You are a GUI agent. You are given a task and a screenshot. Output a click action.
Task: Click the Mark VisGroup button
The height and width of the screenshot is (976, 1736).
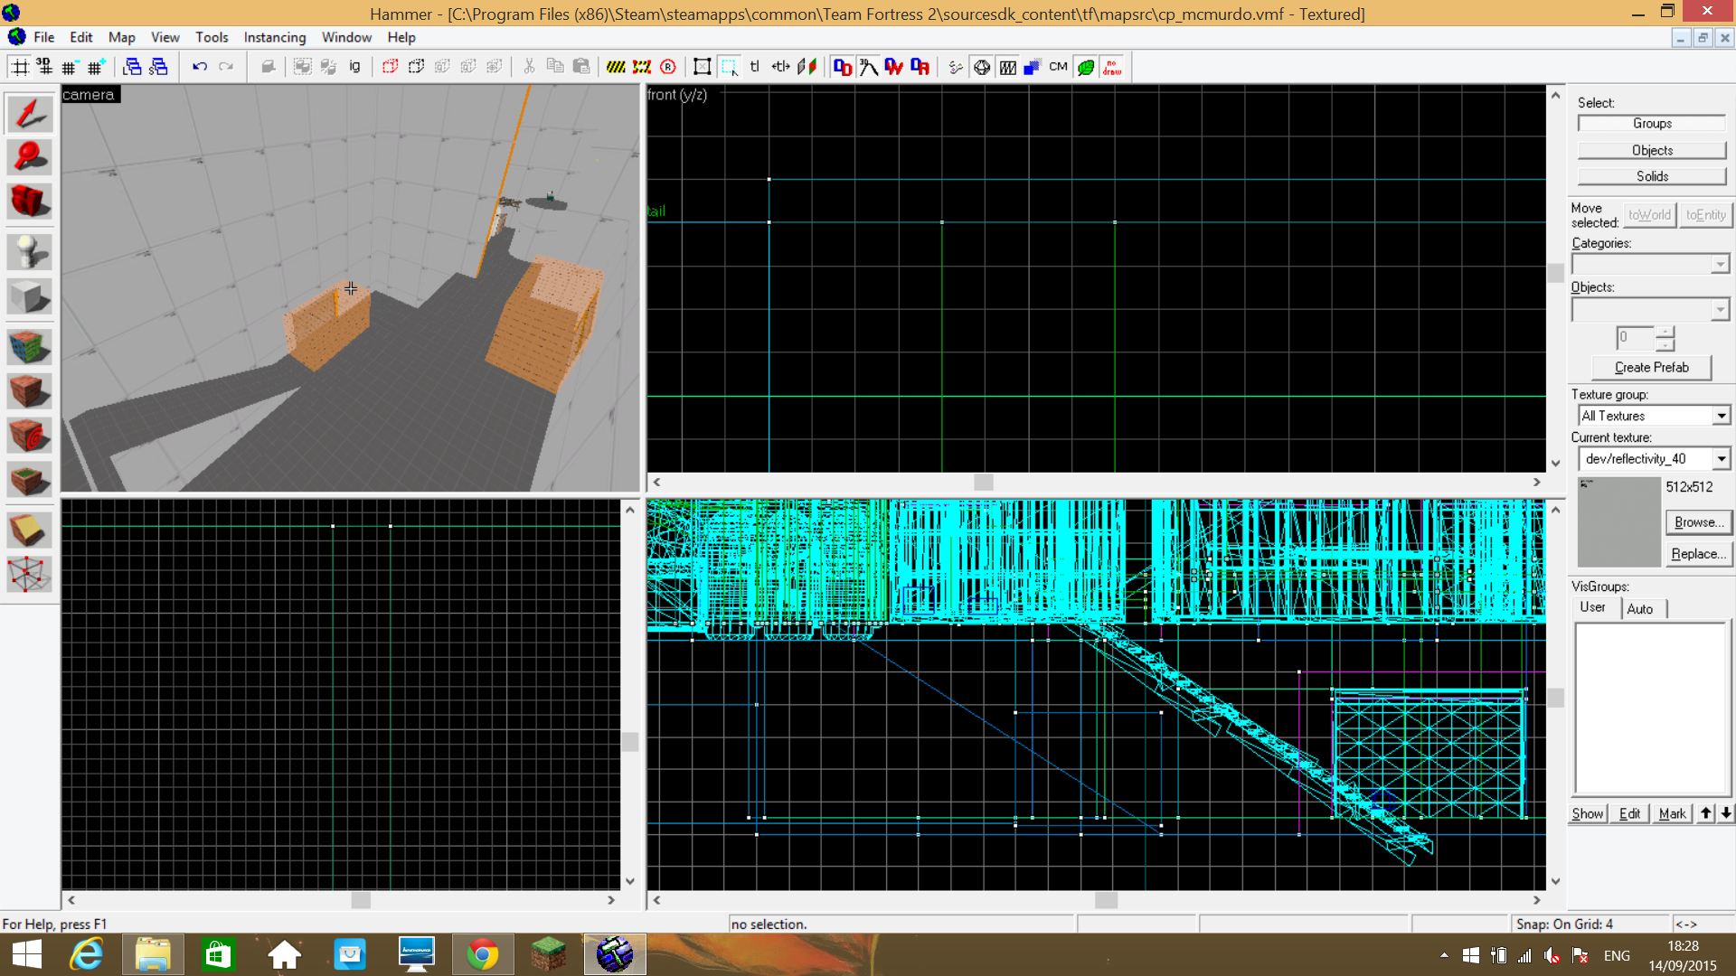click(x=1672, y=813)
